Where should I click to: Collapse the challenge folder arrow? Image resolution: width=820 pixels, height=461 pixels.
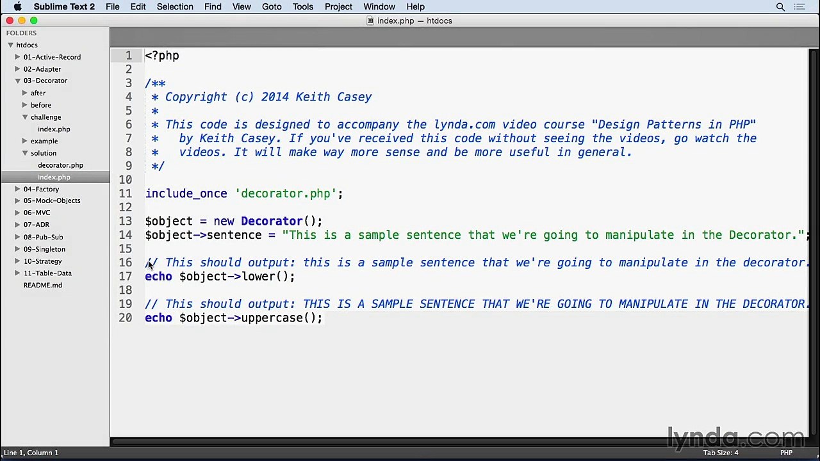(25, 117)
